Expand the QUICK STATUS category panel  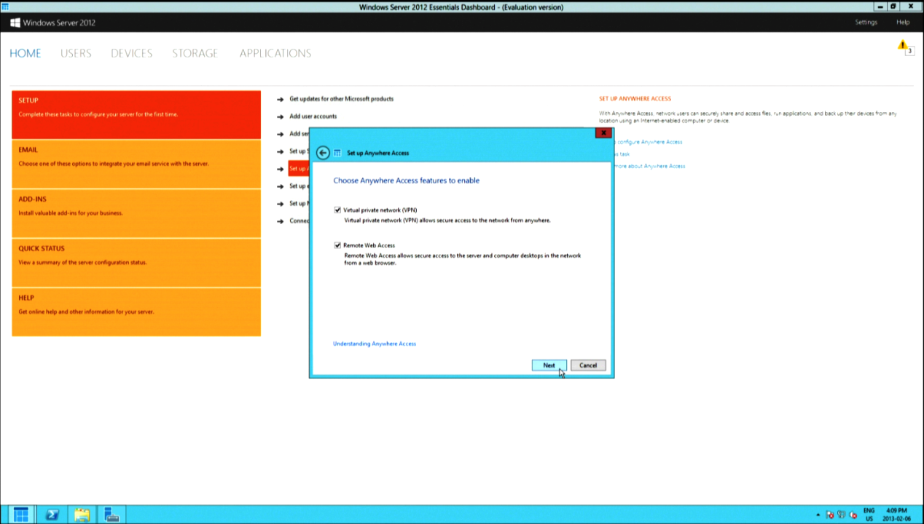pyautogui.click(x=136, y=262)
